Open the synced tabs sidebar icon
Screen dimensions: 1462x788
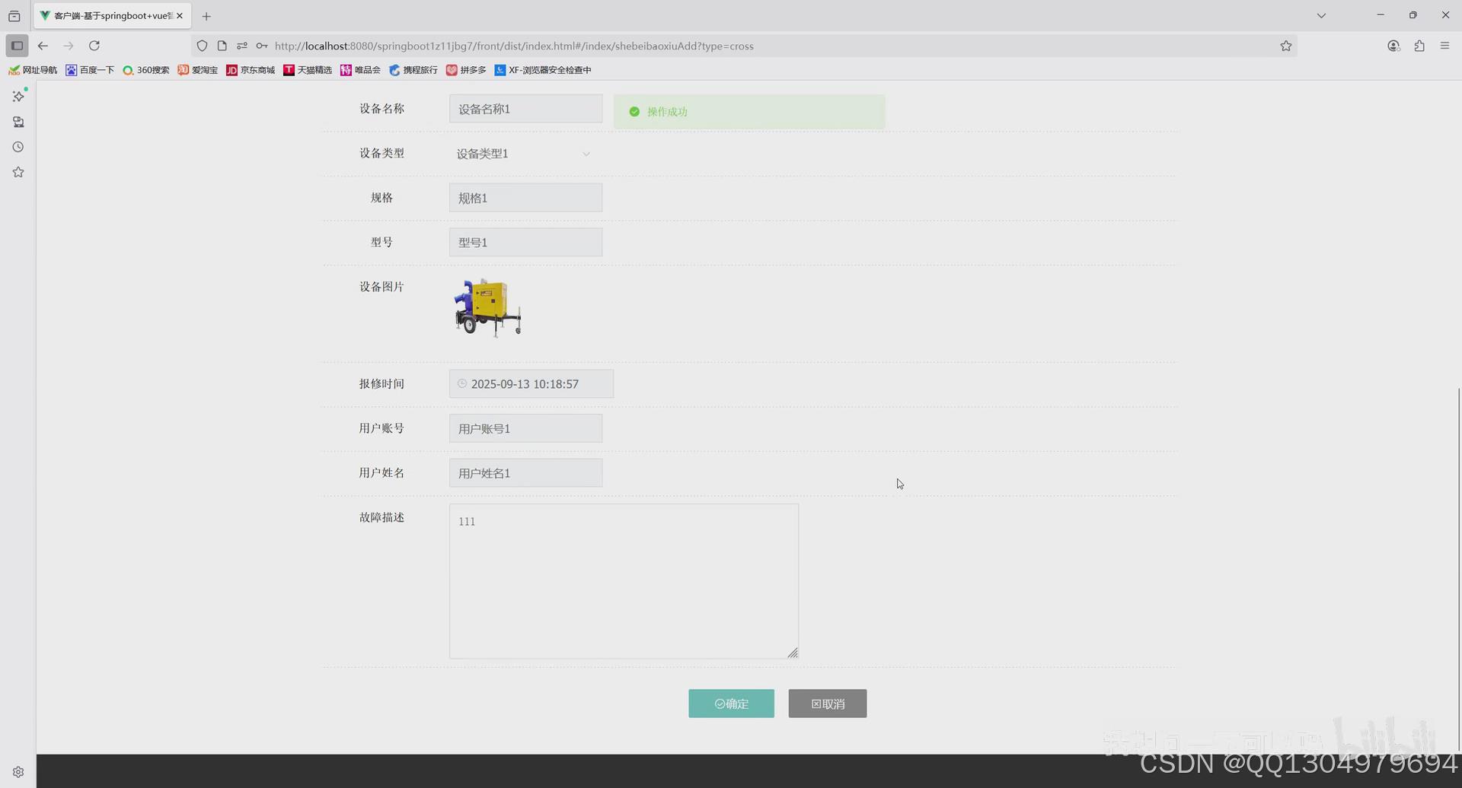pos(18,122)
